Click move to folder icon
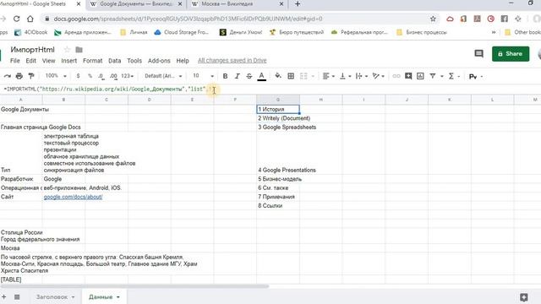Image resolution: width=541 pixels, height=304 pixels. tap(79, 50)
